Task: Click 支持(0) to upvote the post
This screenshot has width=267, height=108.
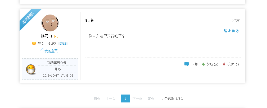Action: (x=212, y=64)
